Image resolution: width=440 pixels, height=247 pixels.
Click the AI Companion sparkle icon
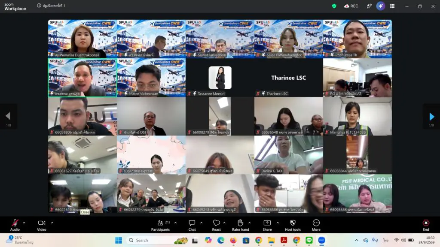pyautogui.click(x=381, y=6)
